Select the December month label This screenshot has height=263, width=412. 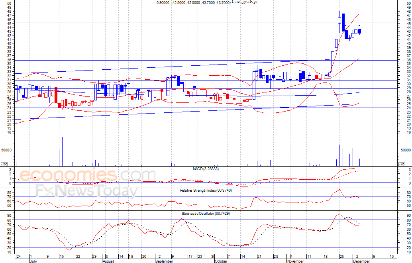(x=361, y=261)
